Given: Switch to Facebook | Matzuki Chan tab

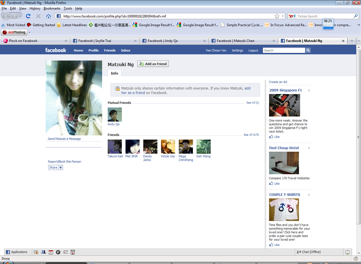Looking at the screenshot, I should click(x=243, y=41).
